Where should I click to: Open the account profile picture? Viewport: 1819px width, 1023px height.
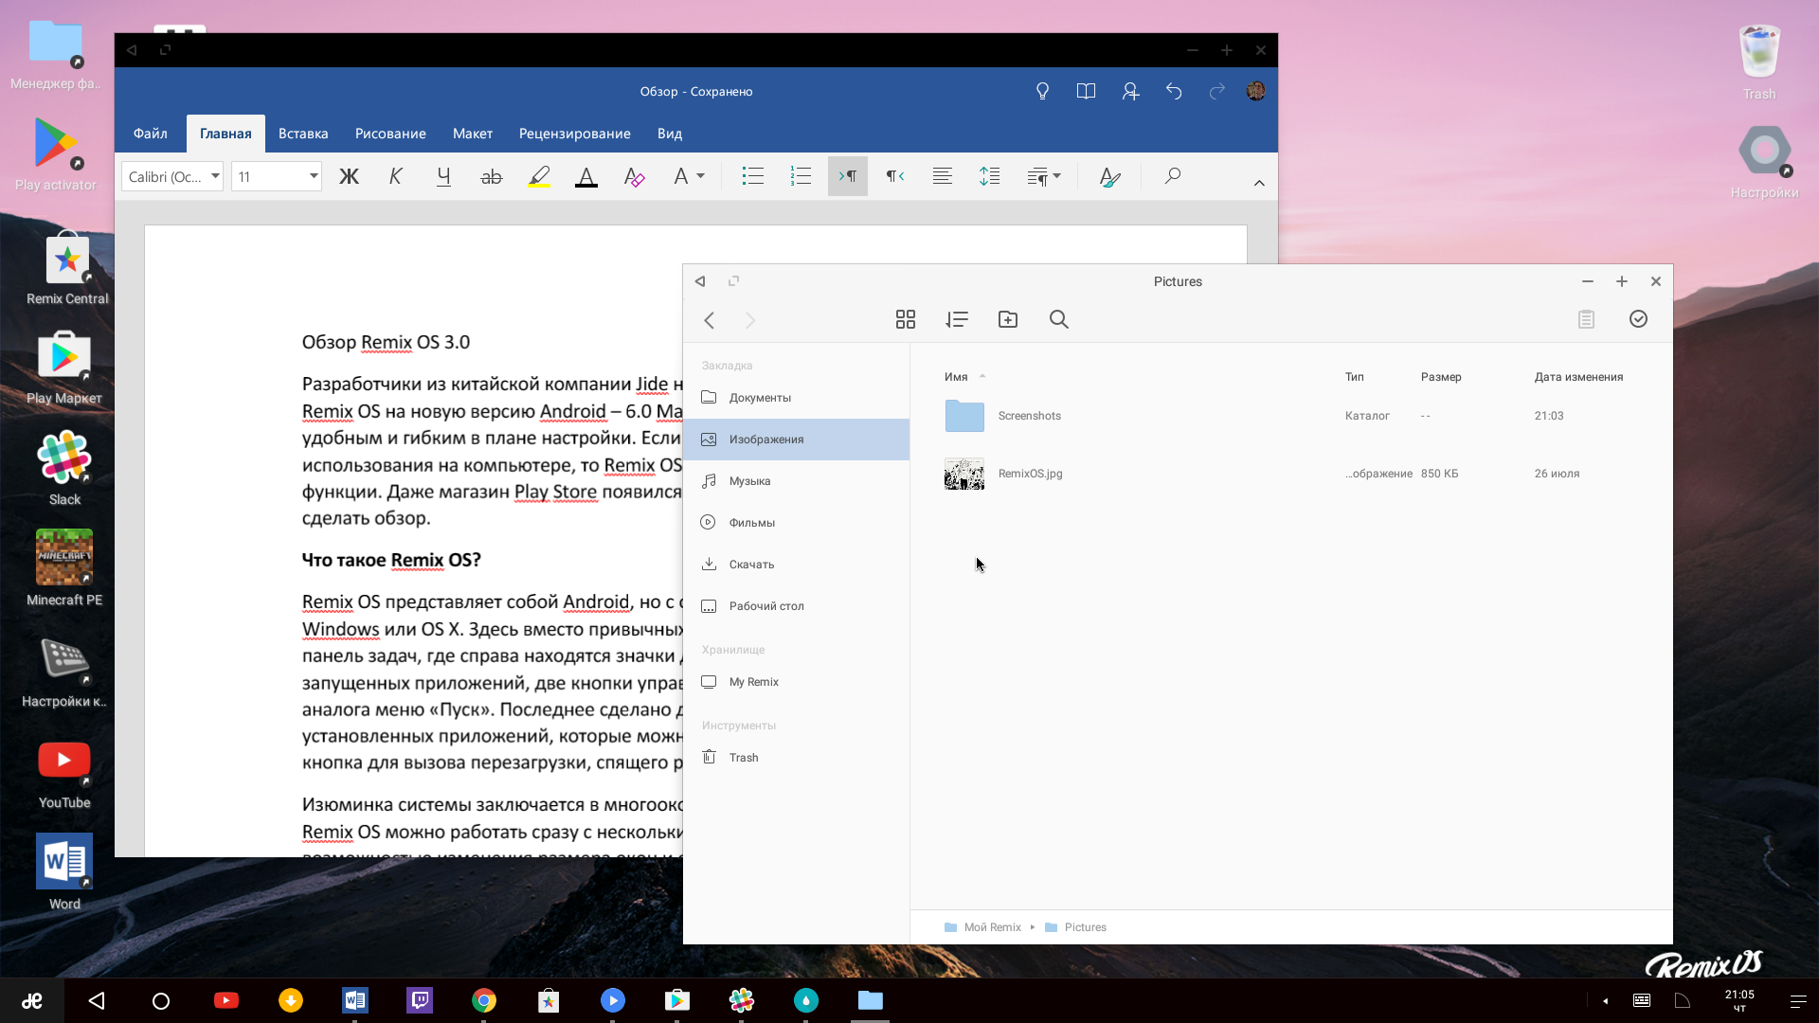[x=1256, y=91]
